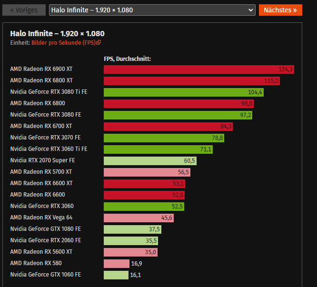Click the 35,0 FPS bar
Viewport: 317px width, 287px height.
pos(130,252)
